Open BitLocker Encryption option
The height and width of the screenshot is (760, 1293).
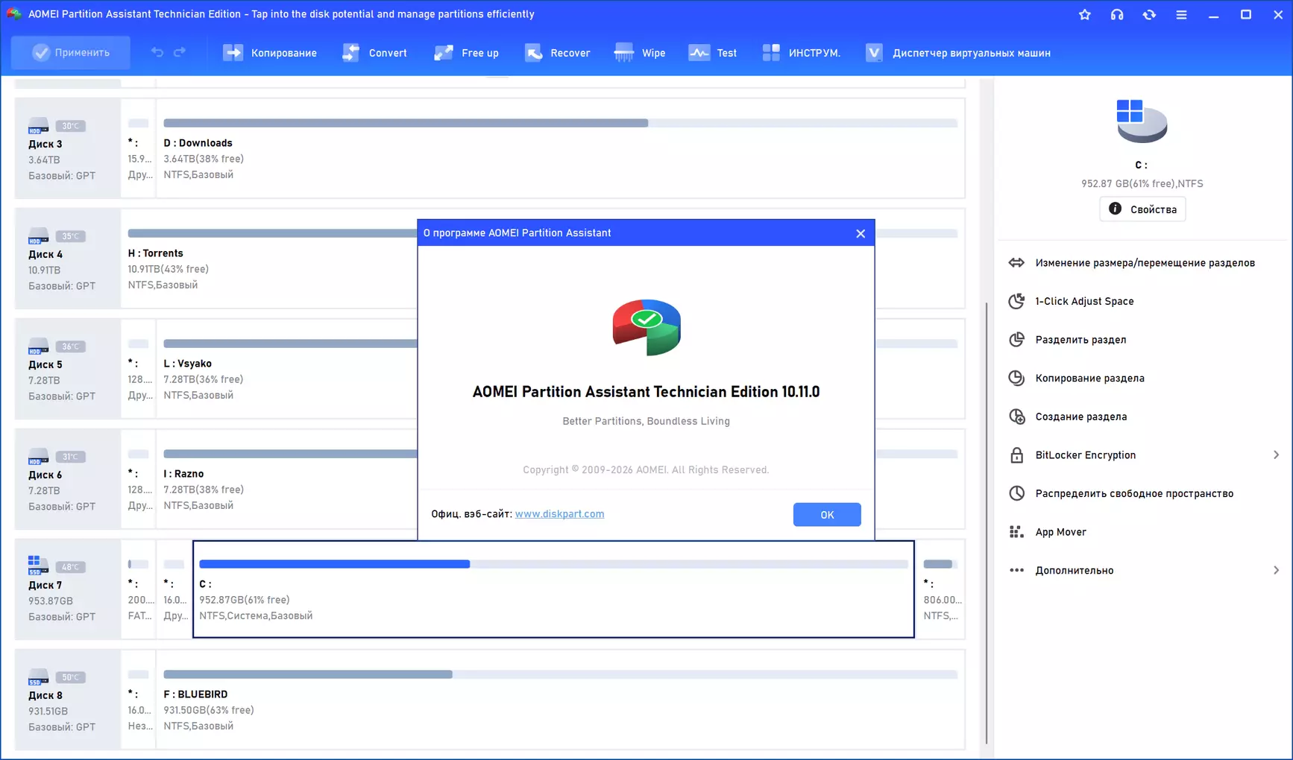tap(1085, 455)
